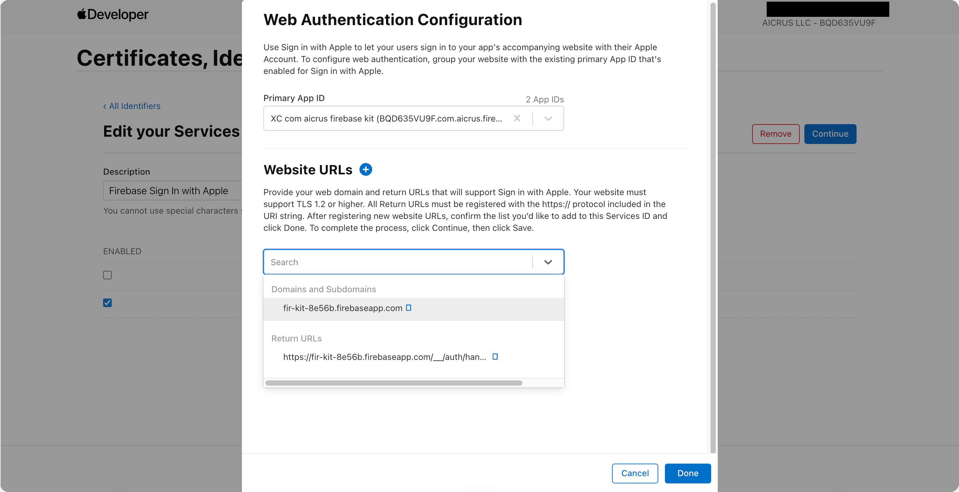
Task: Edit the Firebase Sign In with Apple description
Action: pos(173,191)
